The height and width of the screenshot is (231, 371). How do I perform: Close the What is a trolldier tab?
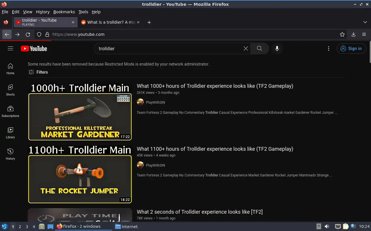click(x=138, y=22)
